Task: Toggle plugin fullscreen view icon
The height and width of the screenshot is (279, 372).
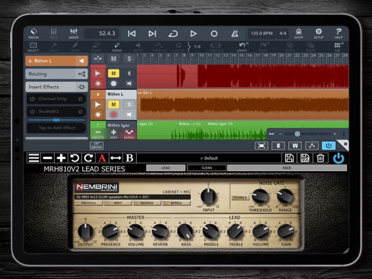Action: pyautogui.click(x=261, y=146)
